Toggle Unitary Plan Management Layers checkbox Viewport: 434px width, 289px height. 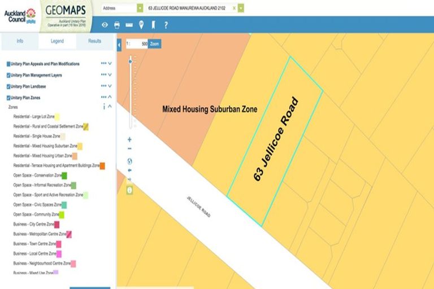tap(8, 75)
